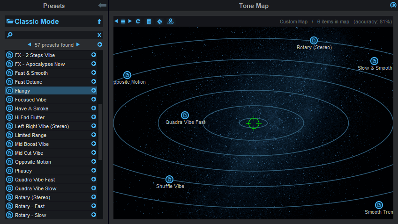The image size is (398, 224).
Task: Select Mid Cut Vibe preset
Action: click(x=51, y=152)
